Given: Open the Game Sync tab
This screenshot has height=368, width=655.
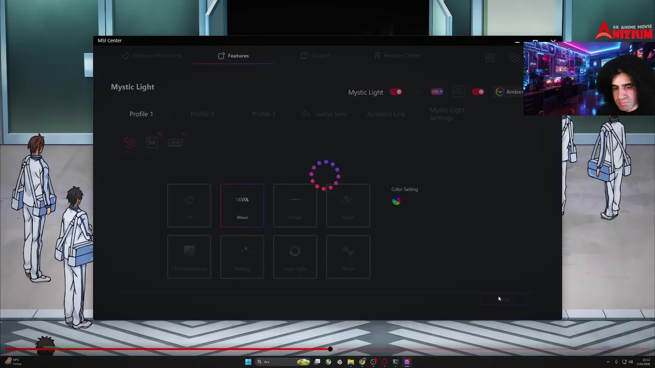Looking at the screenshot, I should [x=325, y=114].
